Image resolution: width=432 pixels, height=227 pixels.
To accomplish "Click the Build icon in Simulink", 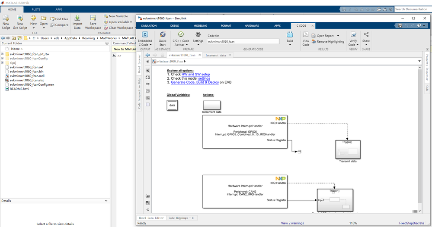I will [x=290, y=34].
